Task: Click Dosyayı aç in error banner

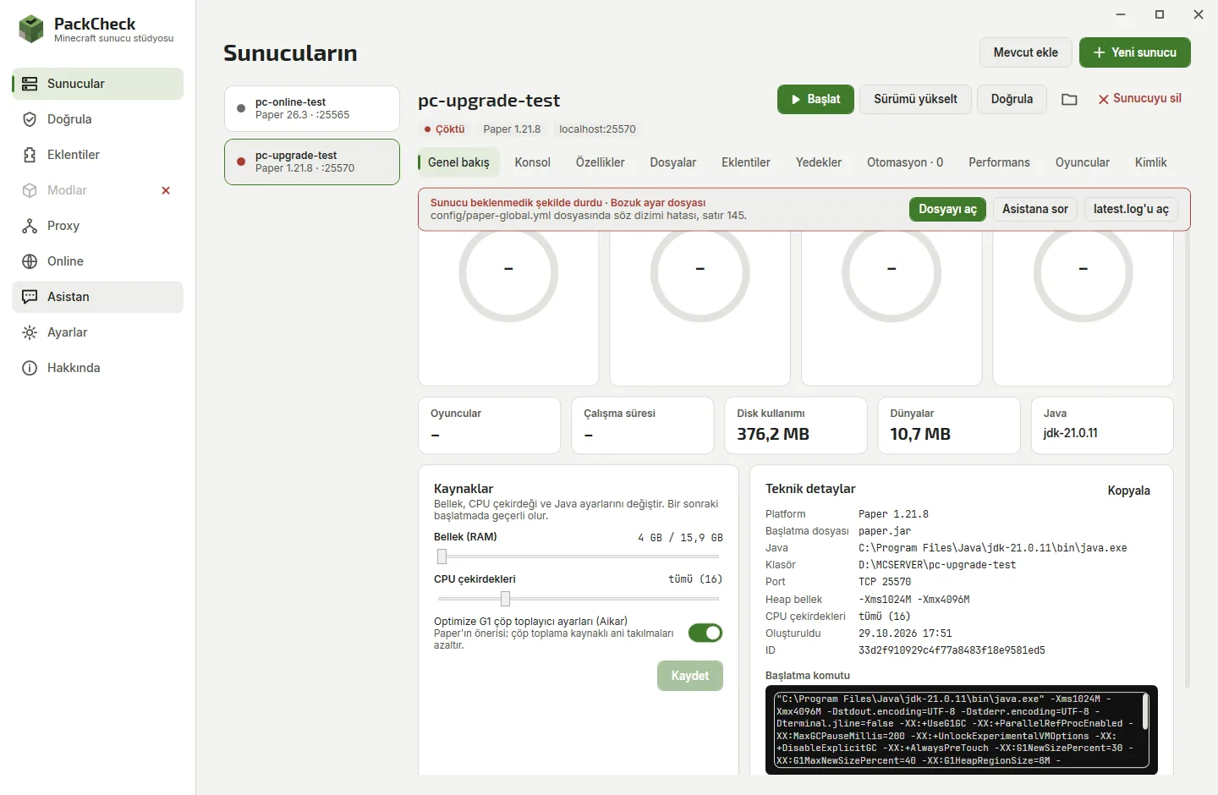Action: tap(947, 209)
